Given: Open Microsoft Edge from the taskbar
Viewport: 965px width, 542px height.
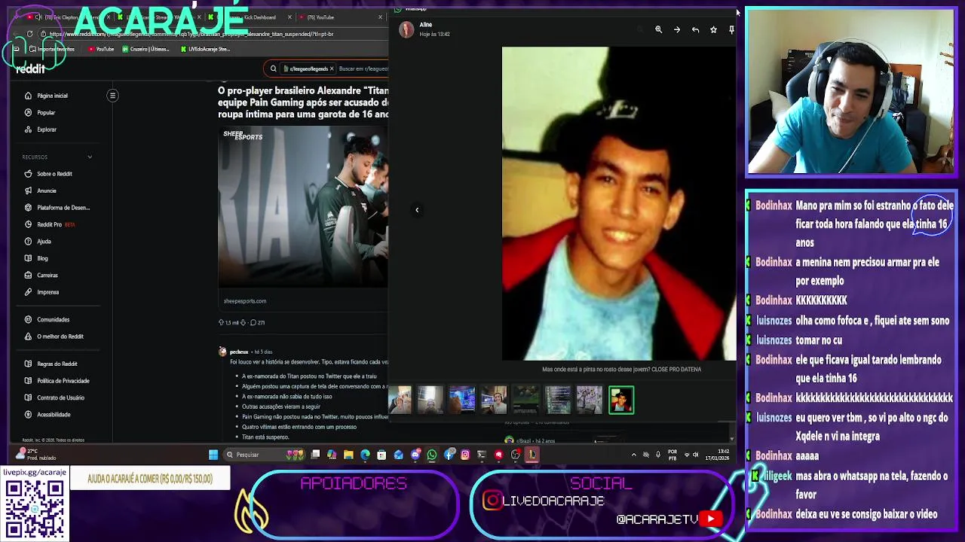Looking at the screenshot, I should [365, 455].
